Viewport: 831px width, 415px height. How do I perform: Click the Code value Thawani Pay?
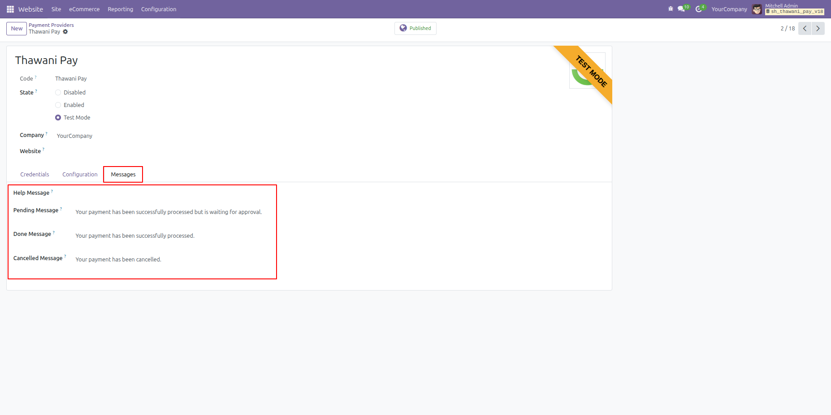[x=71, y=79]
